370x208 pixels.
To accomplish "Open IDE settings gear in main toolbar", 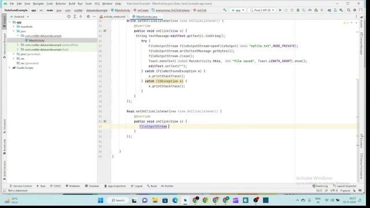I will pos(354,10).
